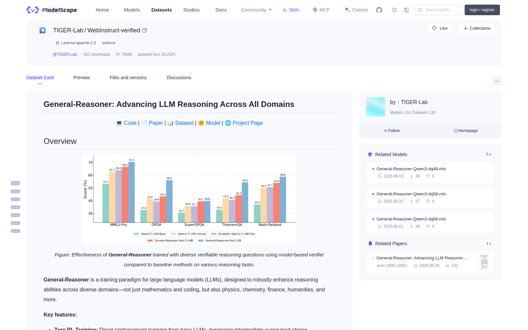This screenshot has height=330, width=528.
Task: Open the three-dots more options button
Action: [497, 81]
